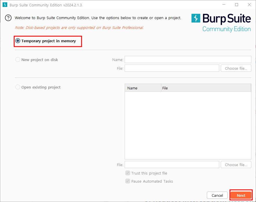Maximize the Burp Suite window
This screenshot has height=202, width=256.
pos(237,5)
